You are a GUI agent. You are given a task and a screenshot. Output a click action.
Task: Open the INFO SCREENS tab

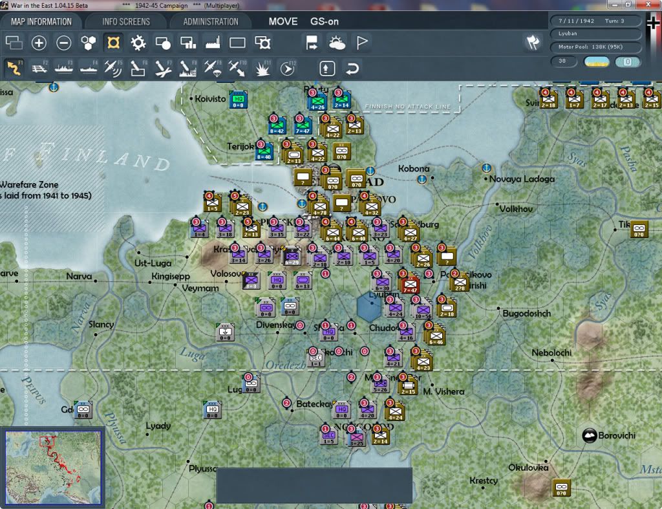coord(126,21)
